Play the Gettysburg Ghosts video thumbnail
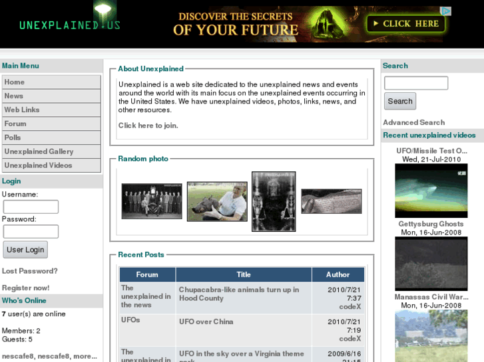Image resolution: width=484 pixels, height=362 pixels. 431,264
